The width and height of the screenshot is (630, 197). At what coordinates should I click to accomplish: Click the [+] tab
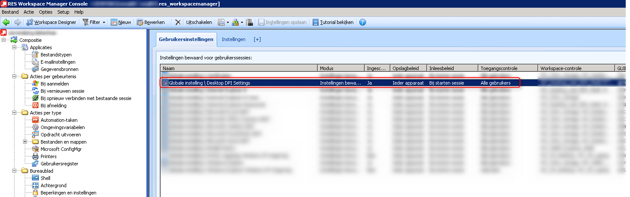tap(257, 39)
